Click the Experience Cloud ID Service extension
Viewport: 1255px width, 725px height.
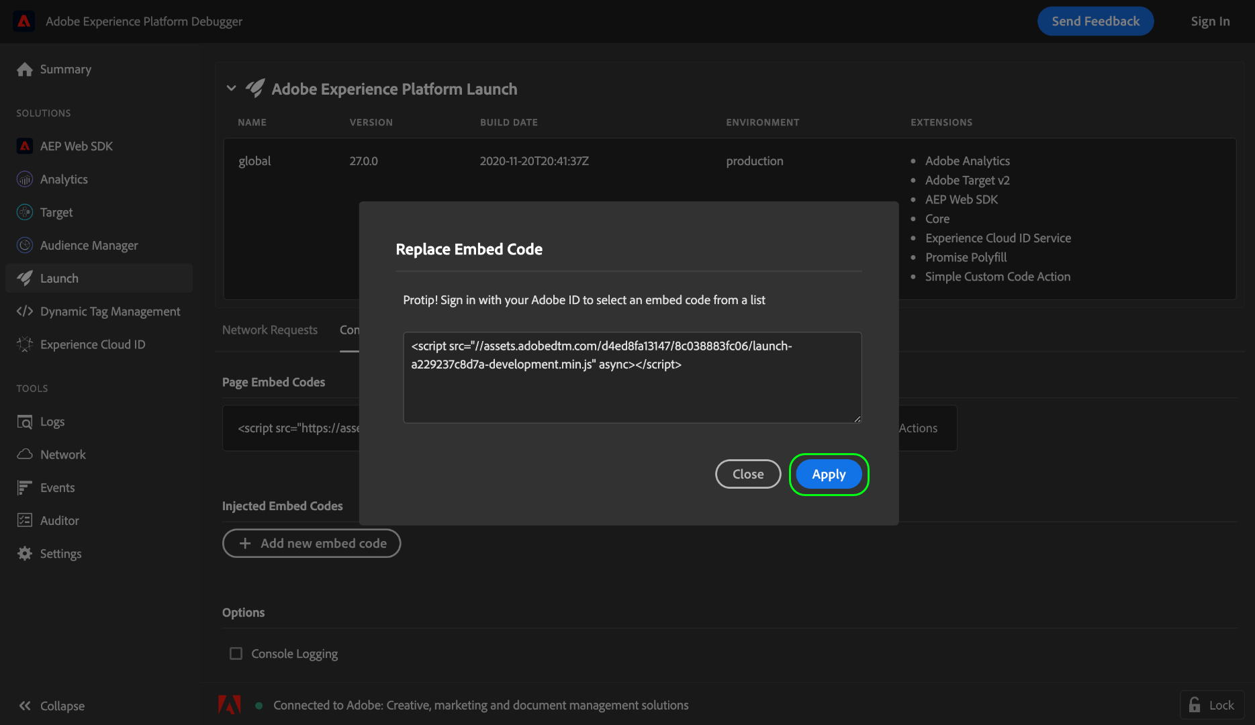[x=998, y=238]
